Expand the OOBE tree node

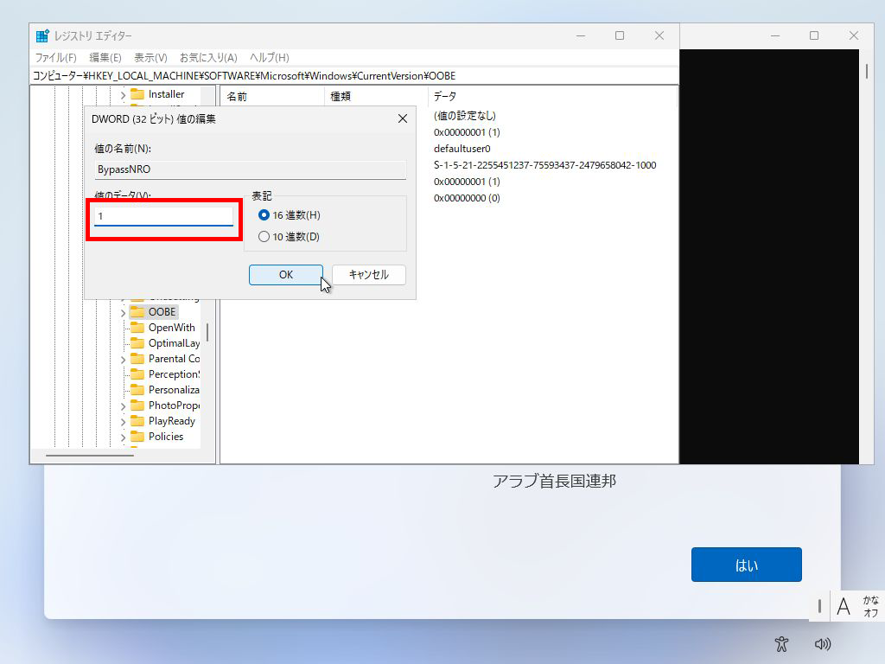(123, 312)
